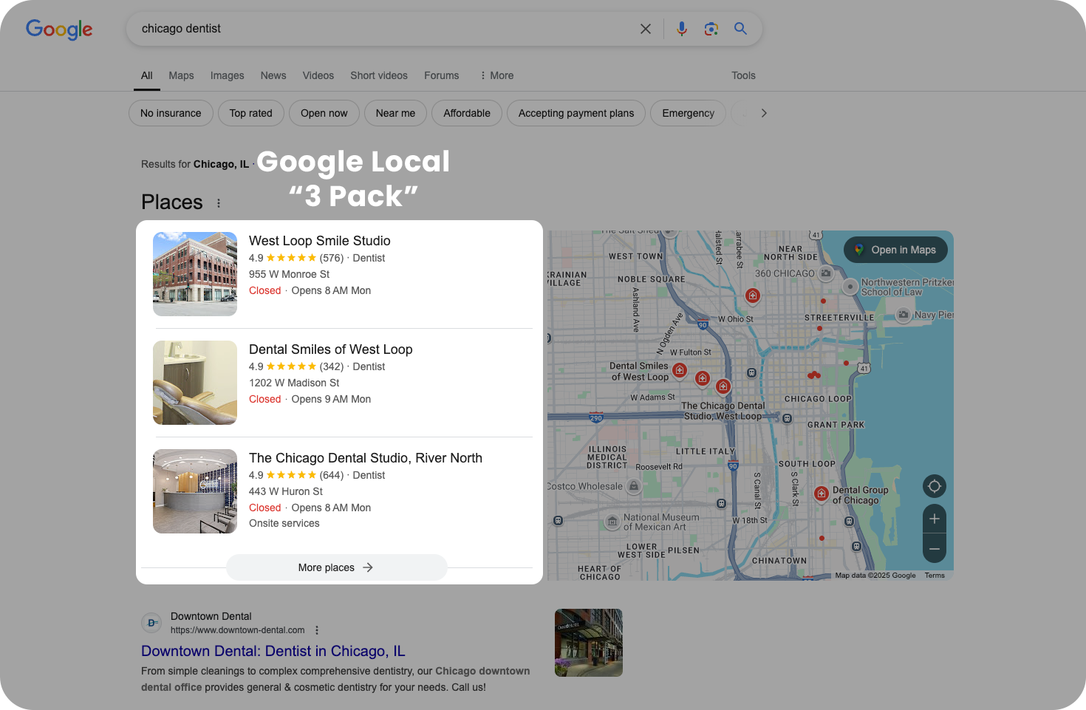Click the downtown-dental.com URL text
This screenshot has height=710, width=1086.
[x=238, y=630]
